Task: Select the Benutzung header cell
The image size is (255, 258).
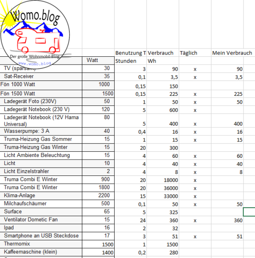Action: (x=131, y=53)
